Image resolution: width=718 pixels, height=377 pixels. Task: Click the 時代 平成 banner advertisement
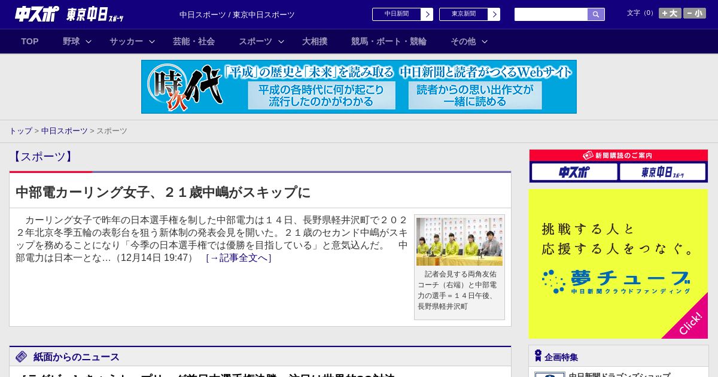point(359,87)
